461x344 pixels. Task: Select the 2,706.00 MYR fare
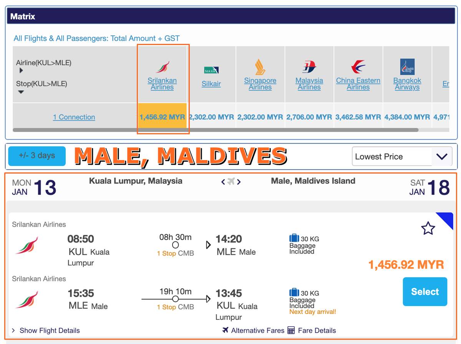click(x=309, y=117)
